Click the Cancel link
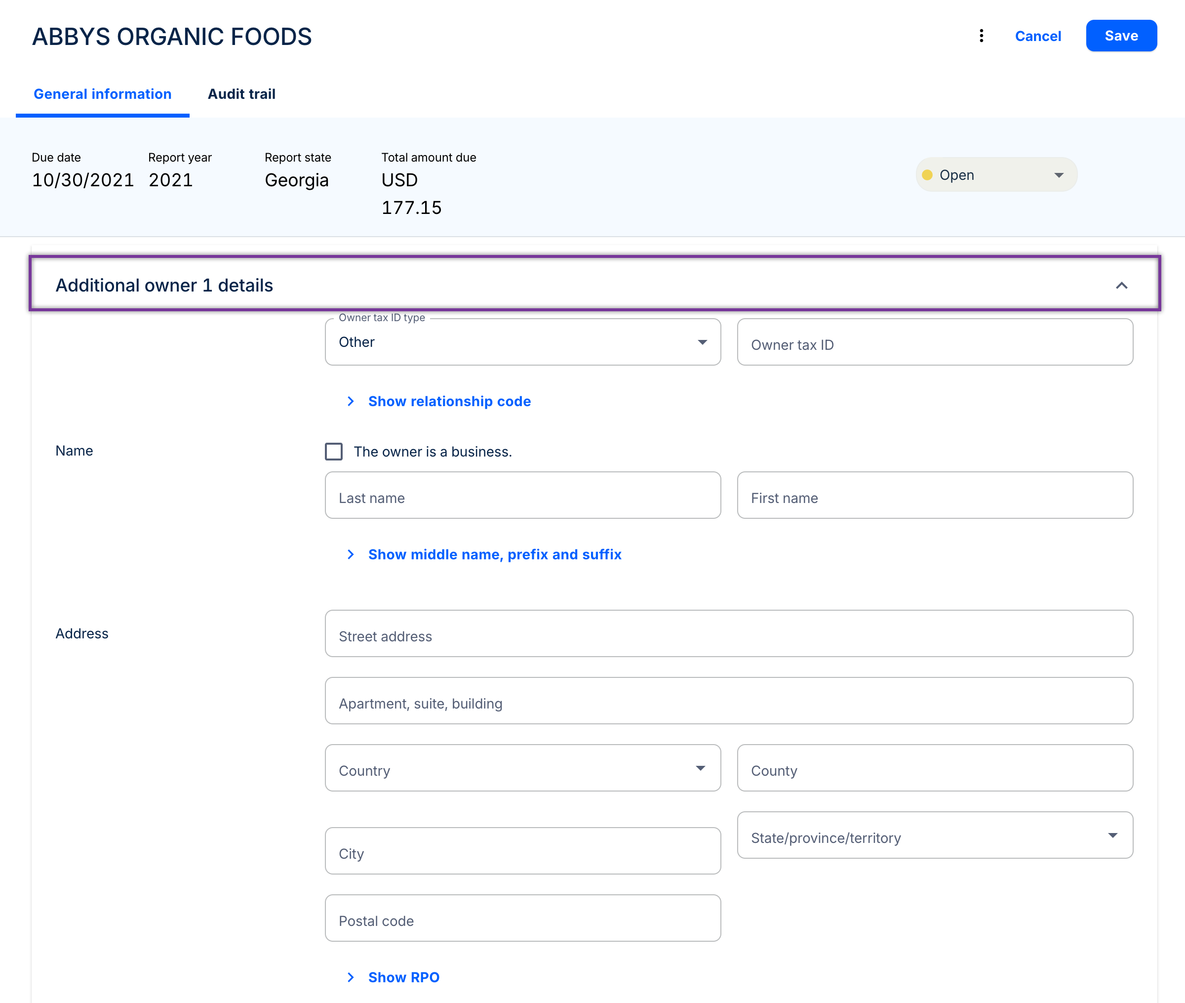The image size is (1185, 1003). tap(1037, 36)
